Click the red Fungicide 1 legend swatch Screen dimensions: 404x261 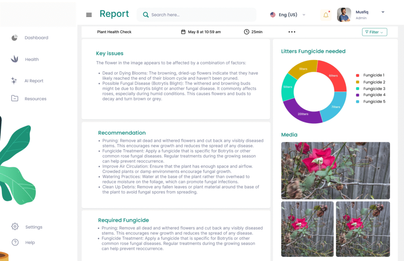tap(357, 75)
